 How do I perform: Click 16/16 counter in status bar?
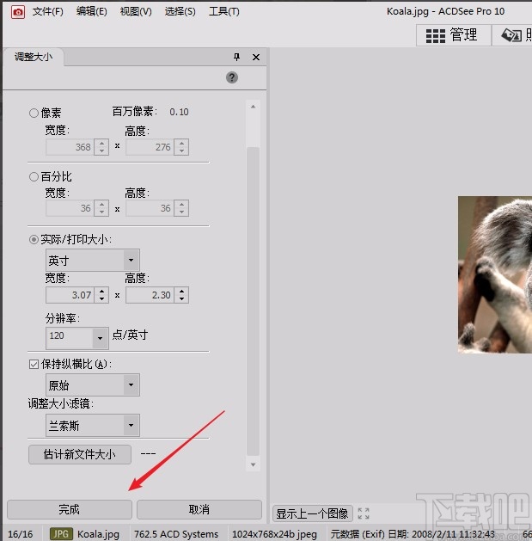[x=21, y=534]
